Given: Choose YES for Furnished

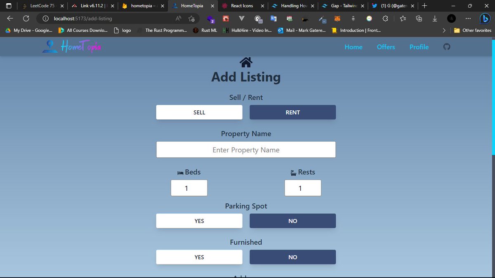Looking at the screenshot, I should (199, 257).
